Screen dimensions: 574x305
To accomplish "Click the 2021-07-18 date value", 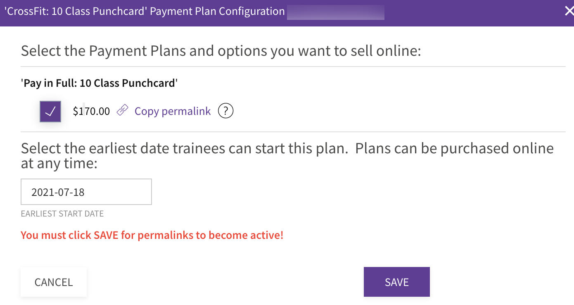I will pos(58,192).
